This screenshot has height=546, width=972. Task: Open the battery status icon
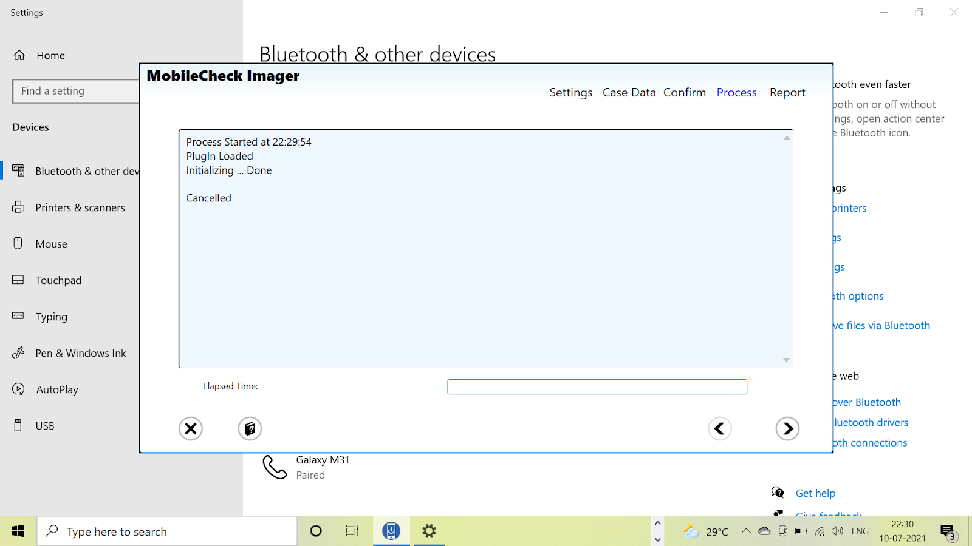tap(801, 531)
